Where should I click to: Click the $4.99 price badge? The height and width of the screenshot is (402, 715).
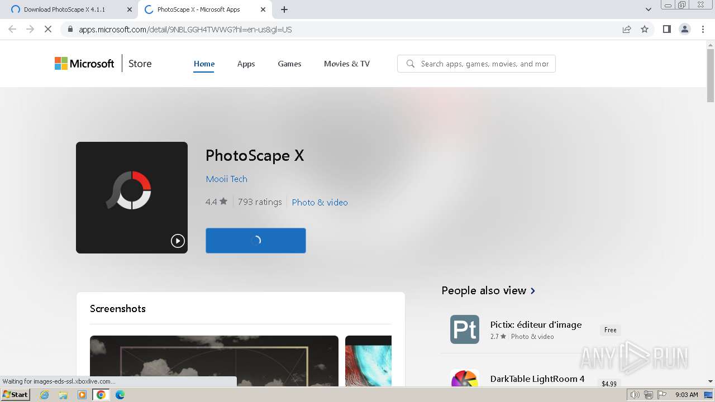[x=609, y=384]
